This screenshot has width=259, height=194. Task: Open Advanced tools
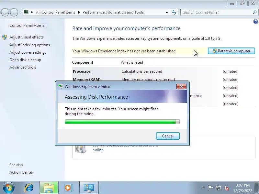tap(23, 67)
